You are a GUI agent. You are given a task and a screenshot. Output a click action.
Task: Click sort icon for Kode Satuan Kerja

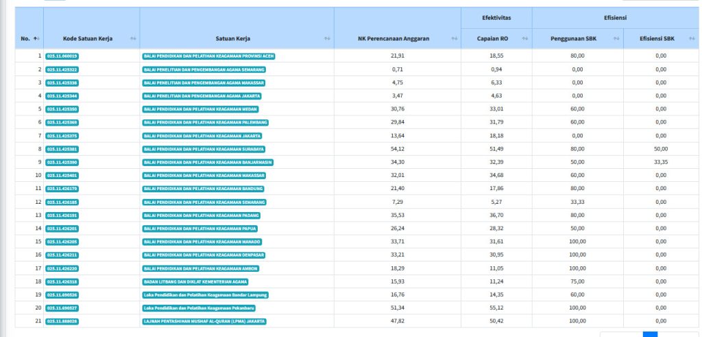point(133,38)
